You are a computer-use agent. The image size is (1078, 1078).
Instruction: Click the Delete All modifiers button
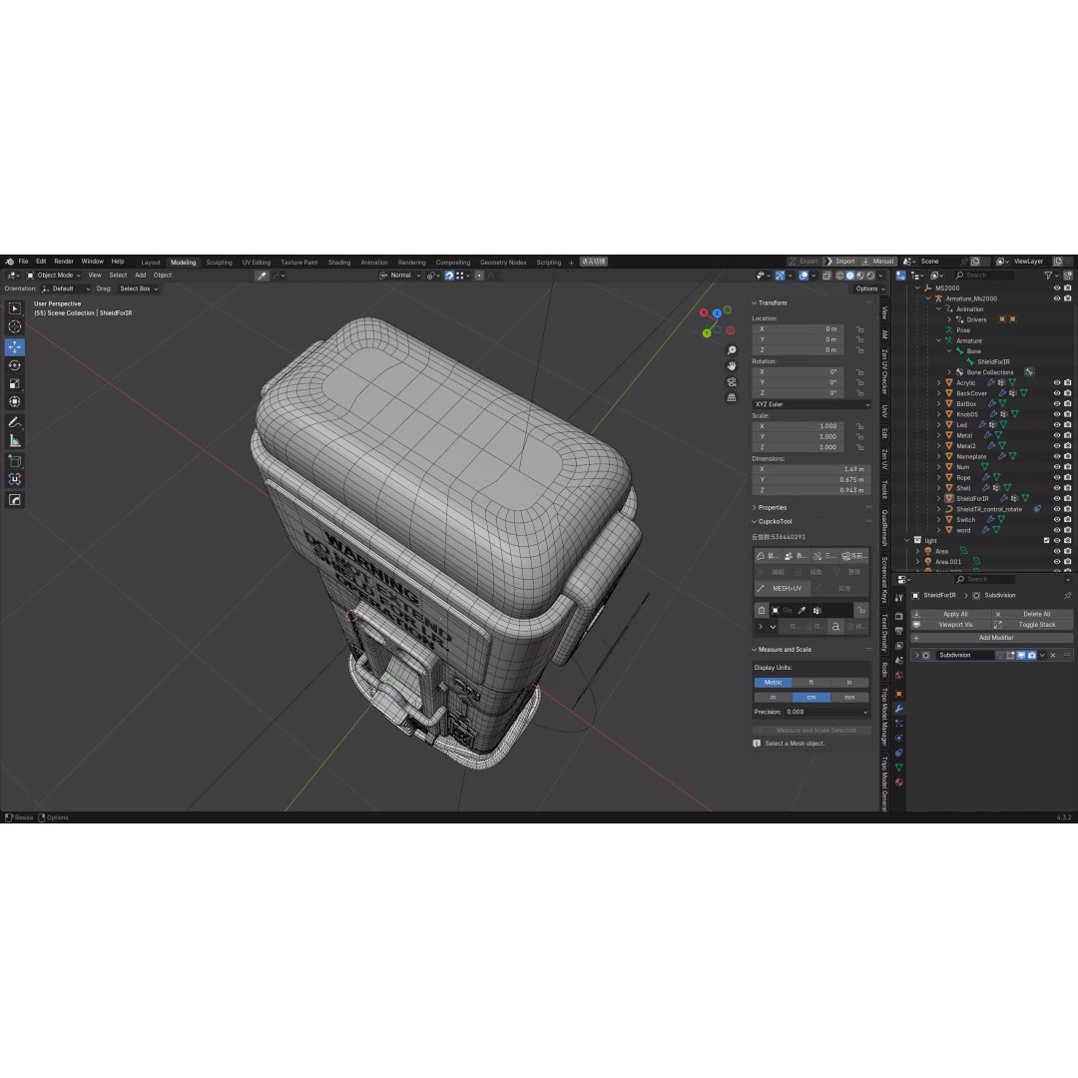point(1032,615)
